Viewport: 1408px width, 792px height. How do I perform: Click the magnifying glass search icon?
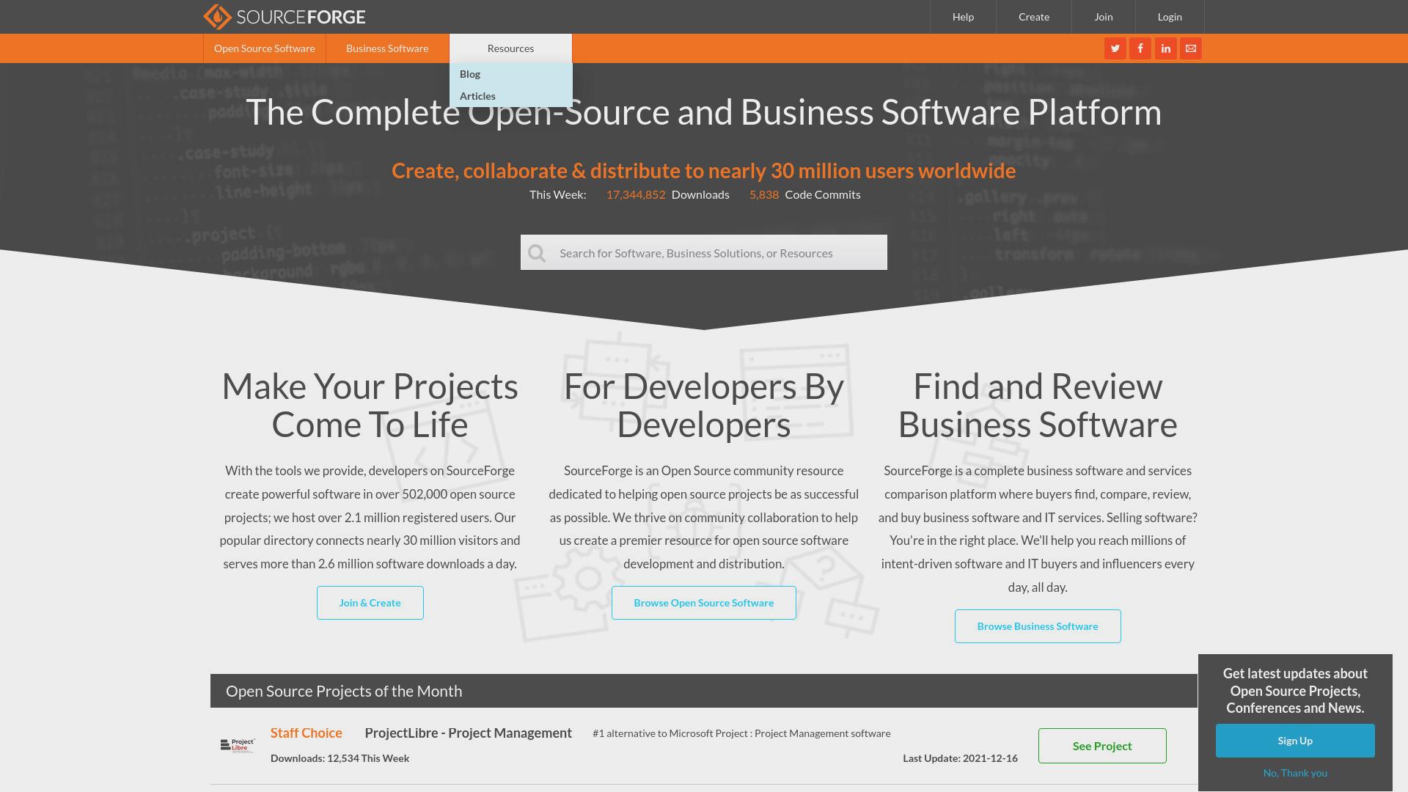537,253
